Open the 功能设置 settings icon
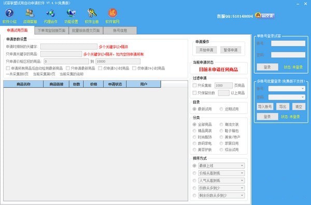This screenshot has width=311, height=205. [71, 13]
